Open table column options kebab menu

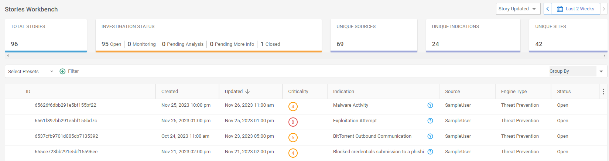(603, 92)
